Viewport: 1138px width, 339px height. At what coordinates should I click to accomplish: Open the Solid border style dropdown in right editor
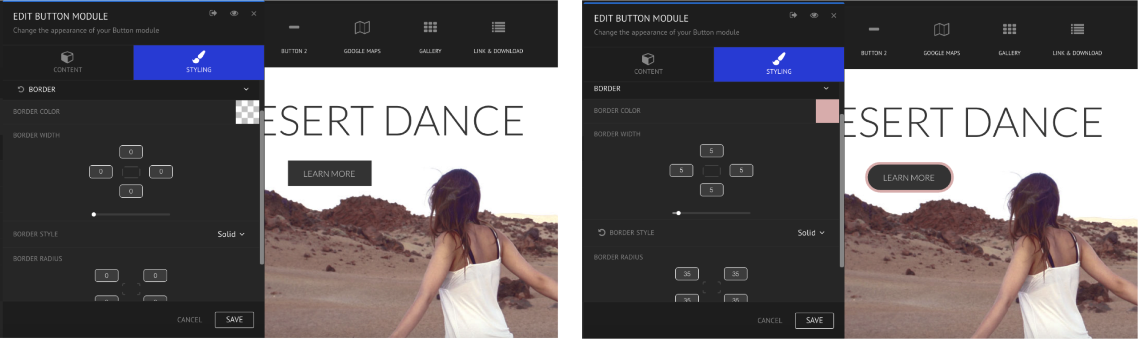click(x=810, y=233)
